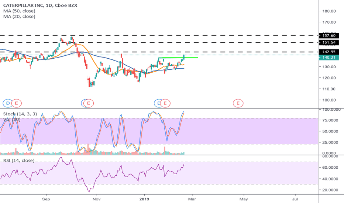Viewport: 344px width, 203px height.
Task: Click the 60.0000 RSI axis value
Action: click(x=330, y=168)
